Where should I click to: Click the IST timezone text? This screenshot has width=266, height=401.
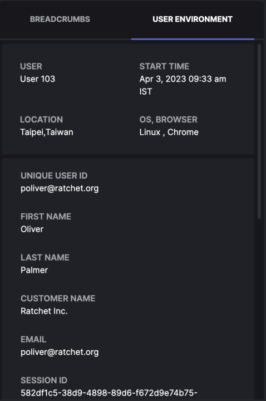(146, 91)
